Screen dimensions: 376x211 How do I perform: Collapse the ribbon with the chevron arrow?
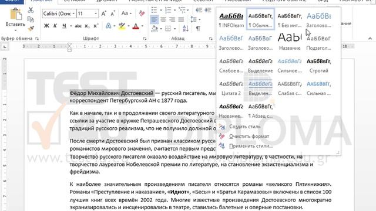[x=370, y=38]
